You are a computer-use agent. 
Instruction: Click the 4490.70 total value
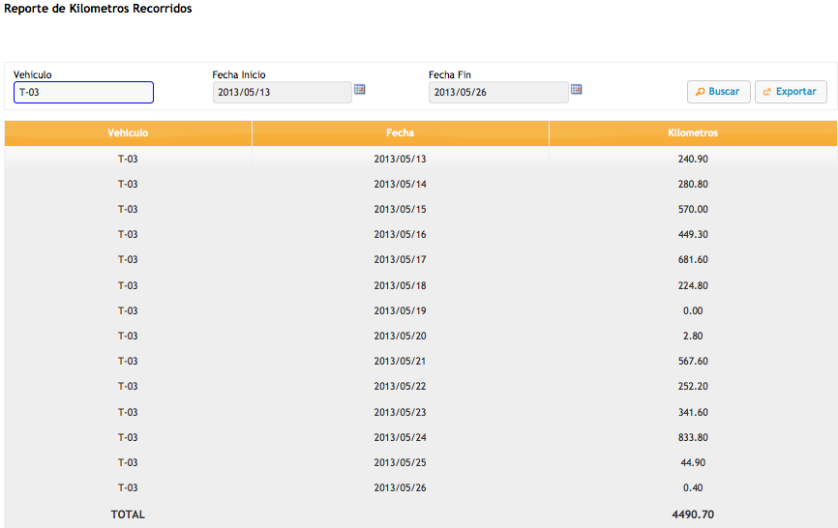(x=693, y=515)
